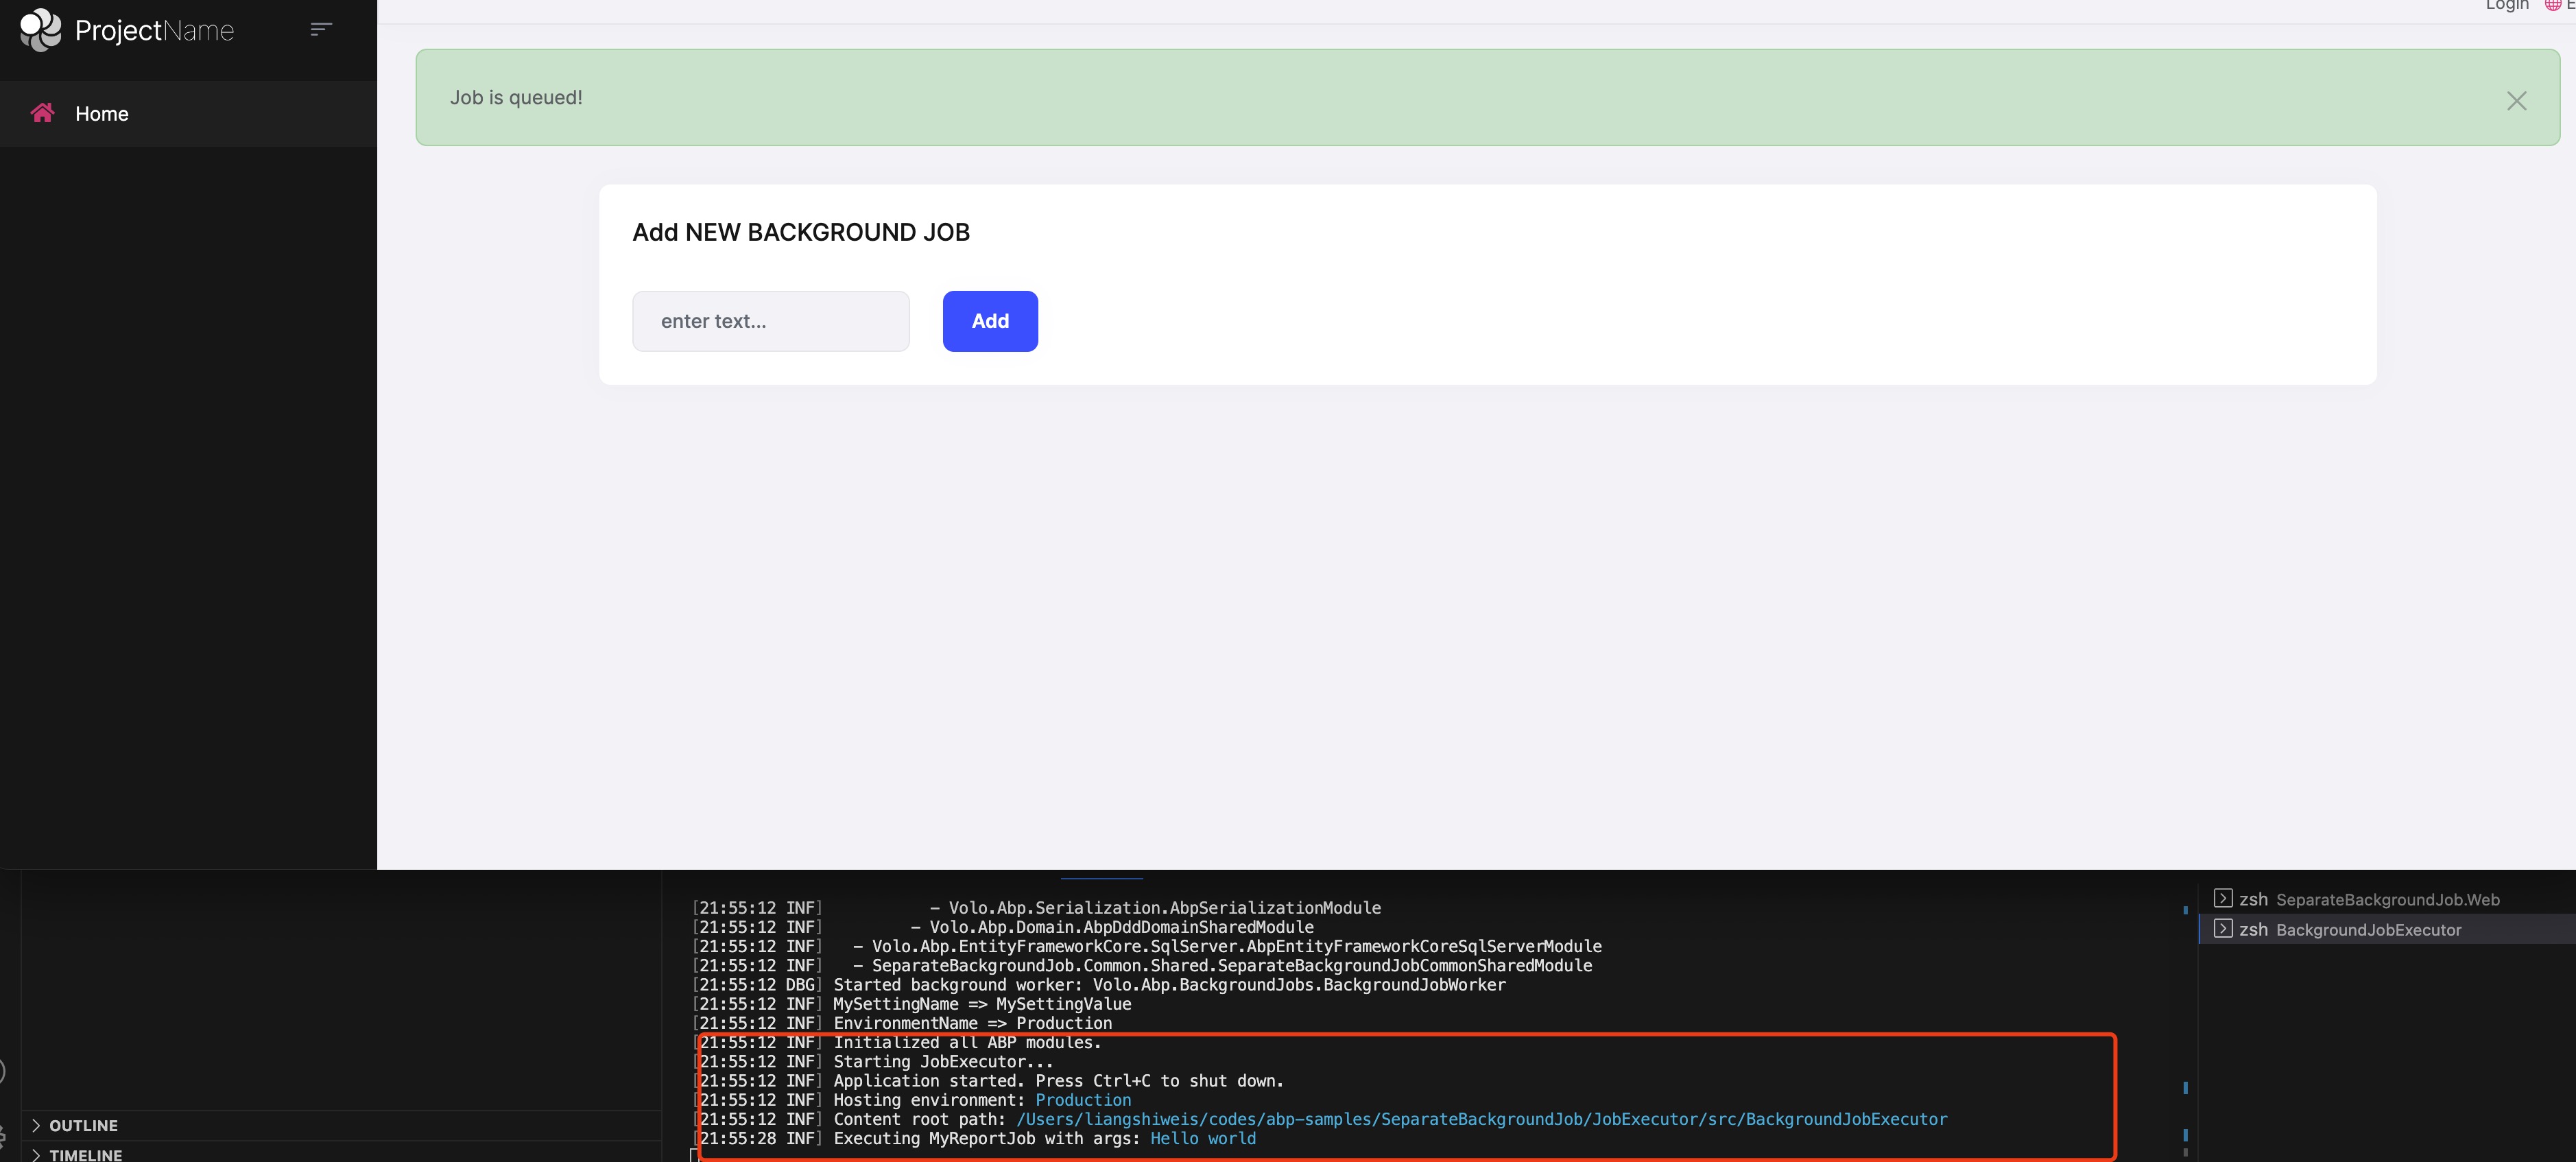The image size is (2576, 1162).
Task: Open the Home sidebar menu item
Action: pyautogui.click(x=102, y=114)
